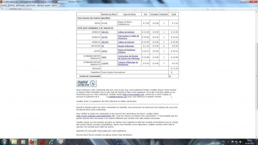Open Capteur d'Allumage de Distributeur link

click(128, 64)
